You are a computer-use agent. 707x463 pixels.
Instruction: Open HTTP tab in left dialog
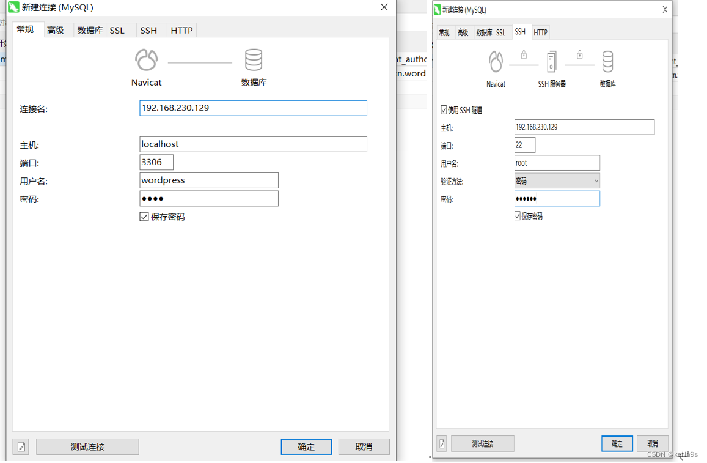[x=181, y=30]
